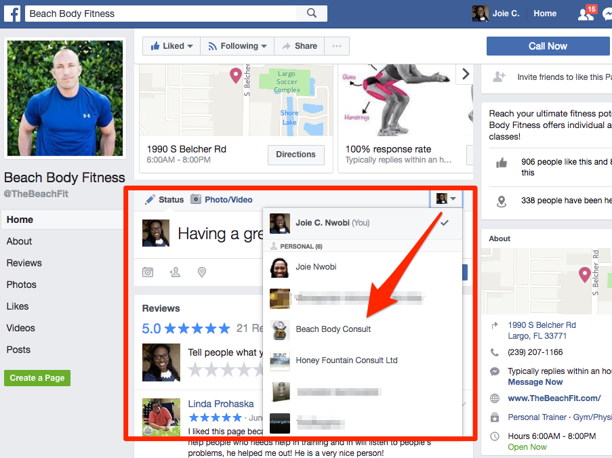Select Beach Body Consult in the list
Screen dimensions: 612x458
pyautogui.click(x=363, y=330)
